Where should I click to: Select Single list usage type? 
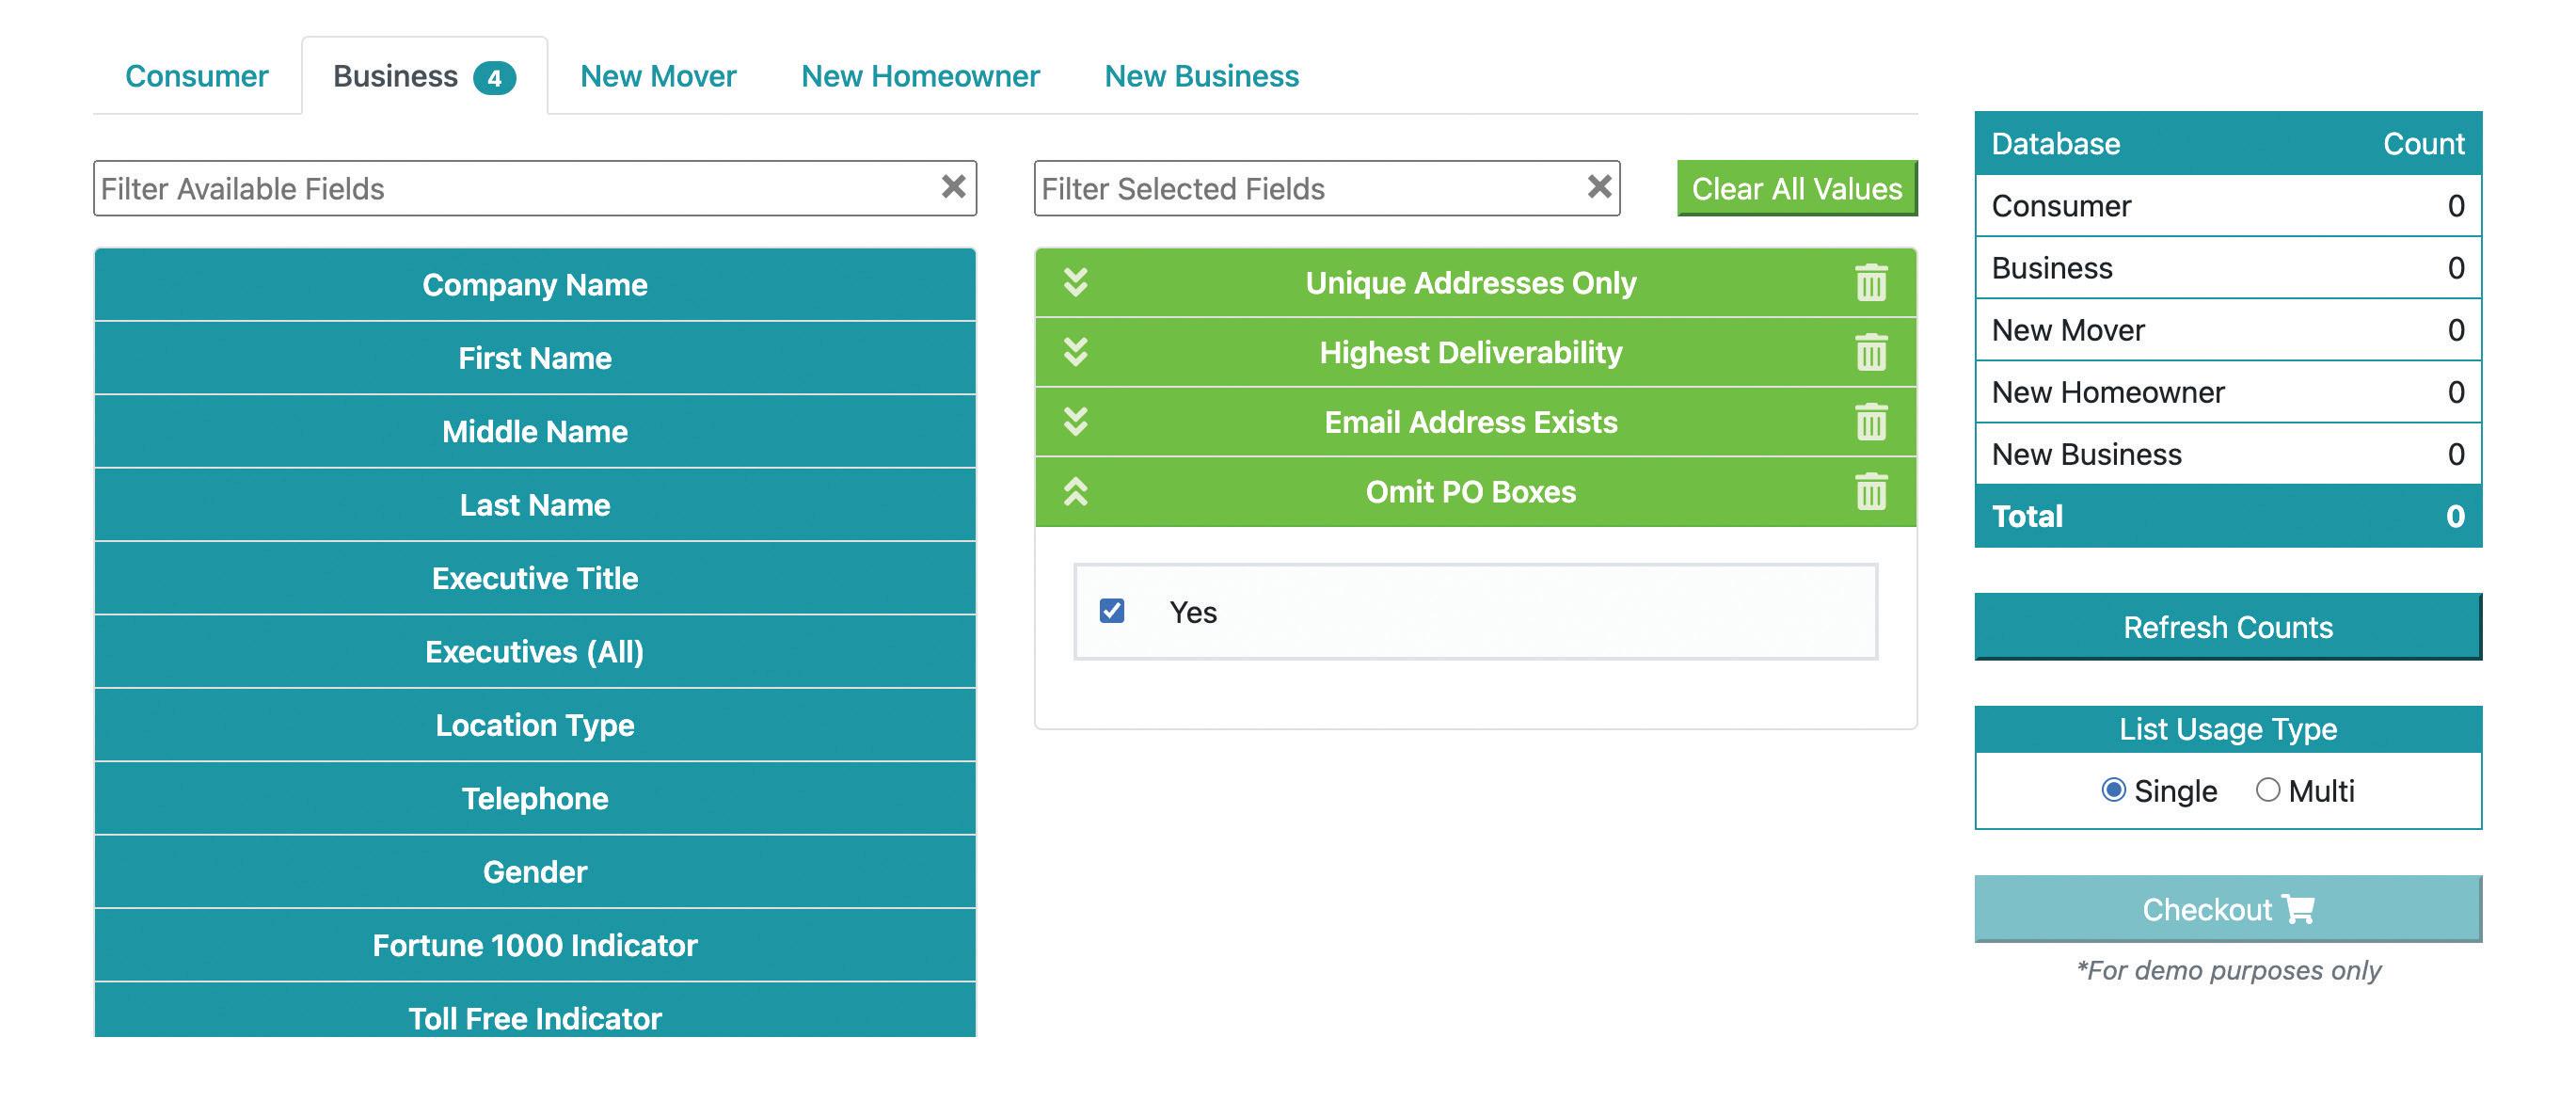(x=2113, y=790)
